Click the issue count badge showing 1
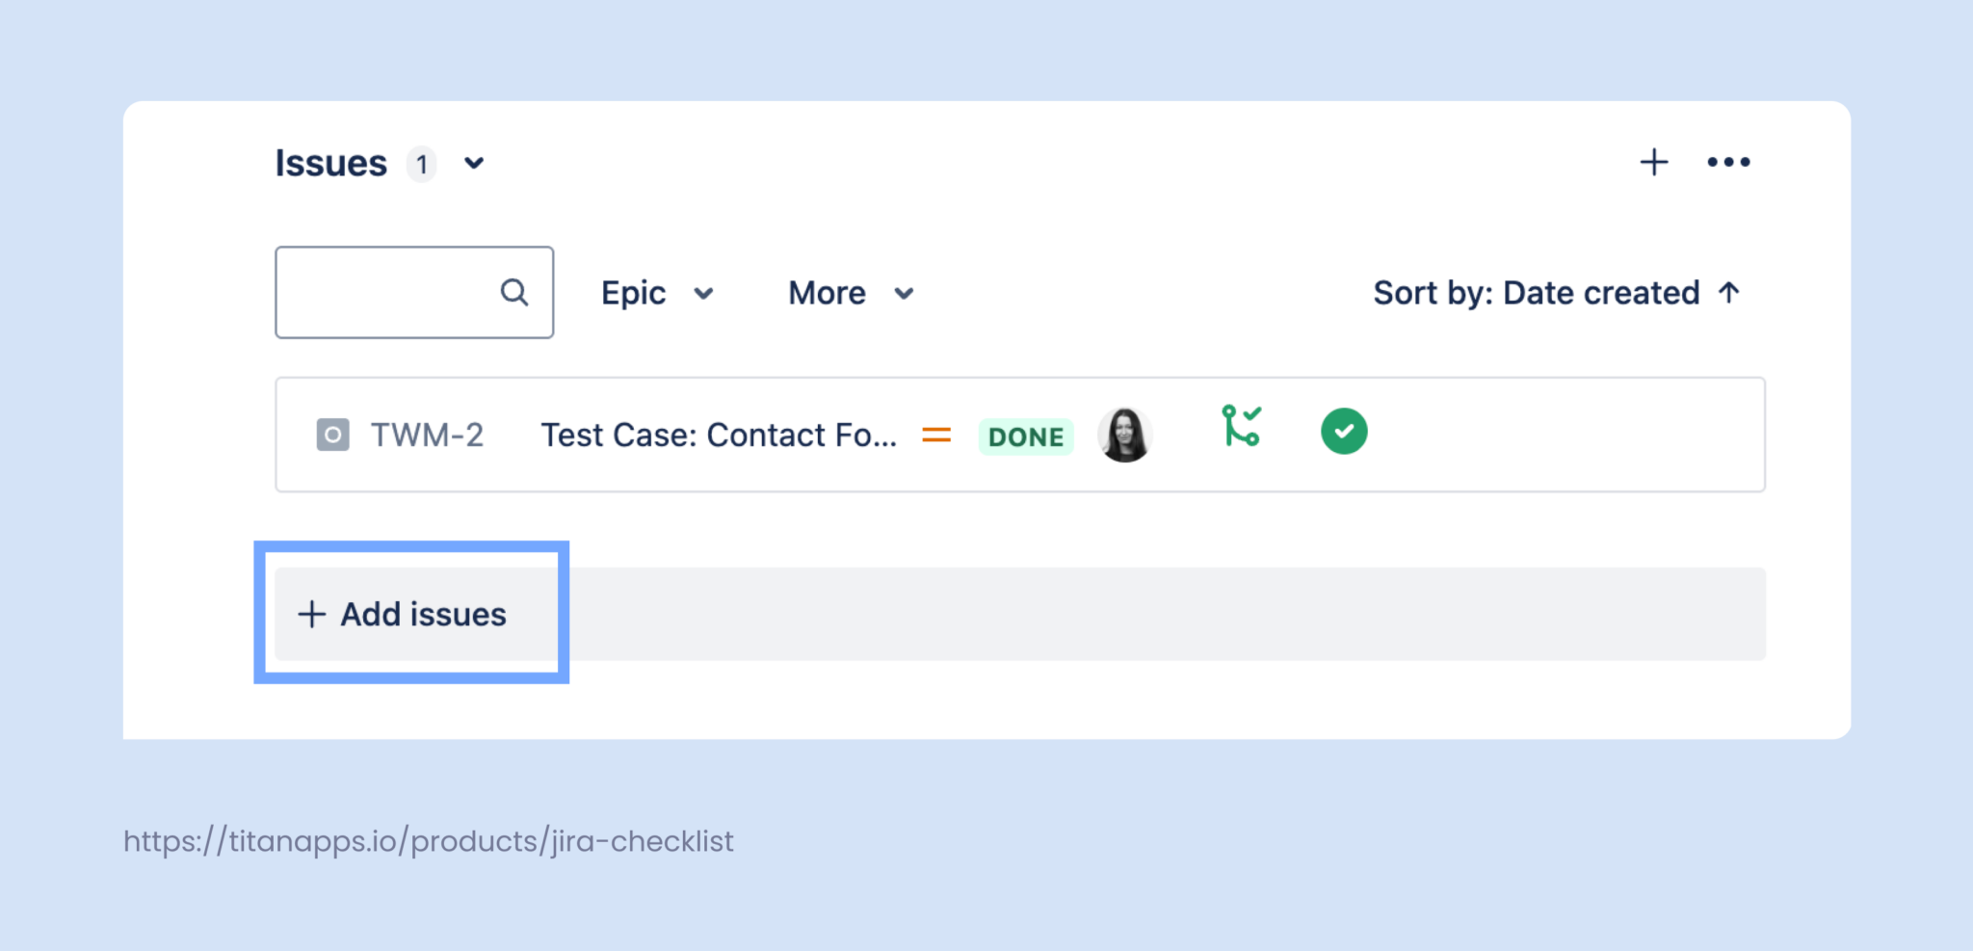This screenshot has width=1973, height=951. pyautogui.click(x=421, y=165)
